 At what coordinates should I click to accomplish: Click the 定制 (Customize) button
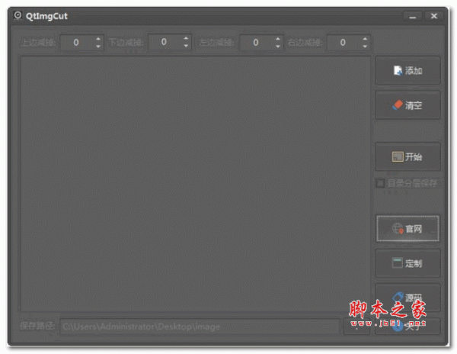click(x=407, y=263)
